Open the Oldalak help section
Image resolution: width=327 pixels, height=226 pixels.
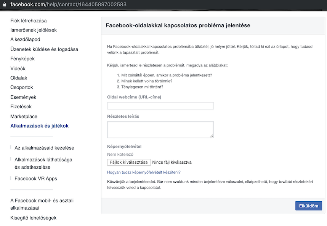pos(19,78)
